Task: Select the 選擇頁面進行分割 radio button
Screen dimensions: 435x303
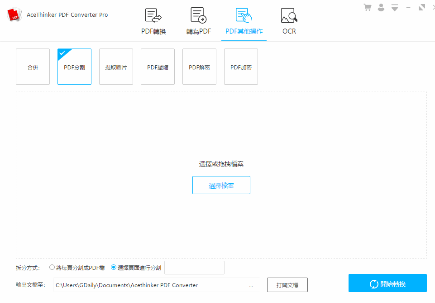Action: point(114,268)
